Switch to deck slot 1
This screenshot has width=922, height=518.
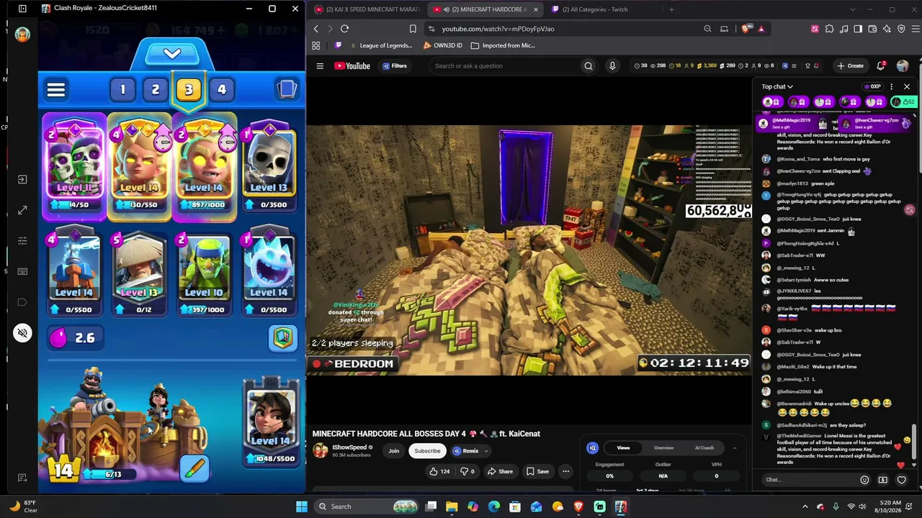(122, 90)
